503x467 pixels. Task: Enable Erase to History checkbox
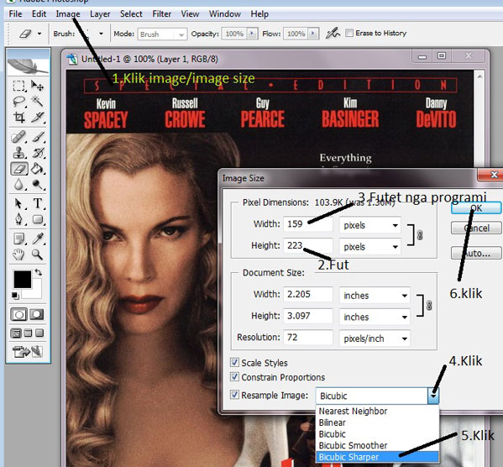349,33
